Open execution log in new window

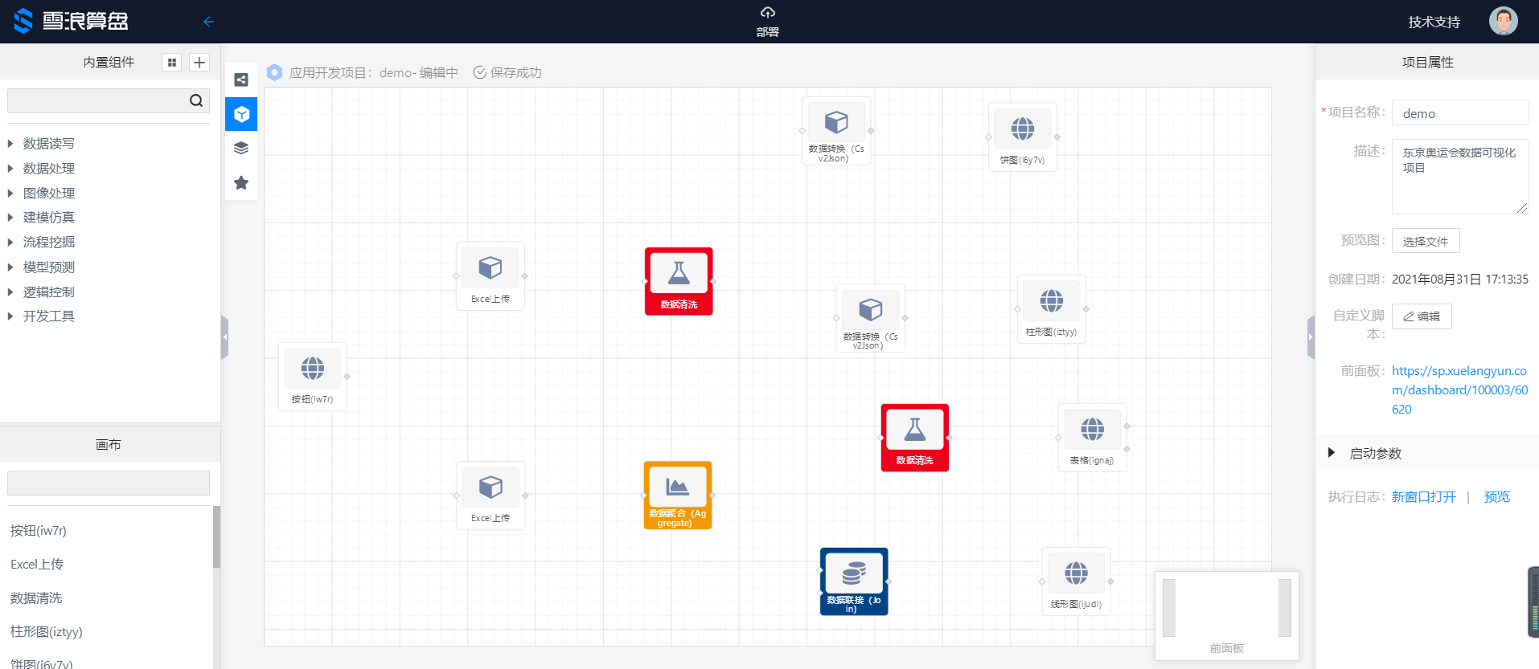(1423, 497)
